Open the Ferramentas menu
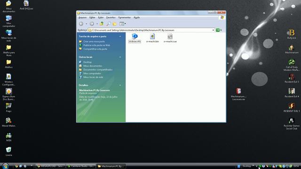The width and height of the screenshot is (301, 169). [x=124, y=17]
